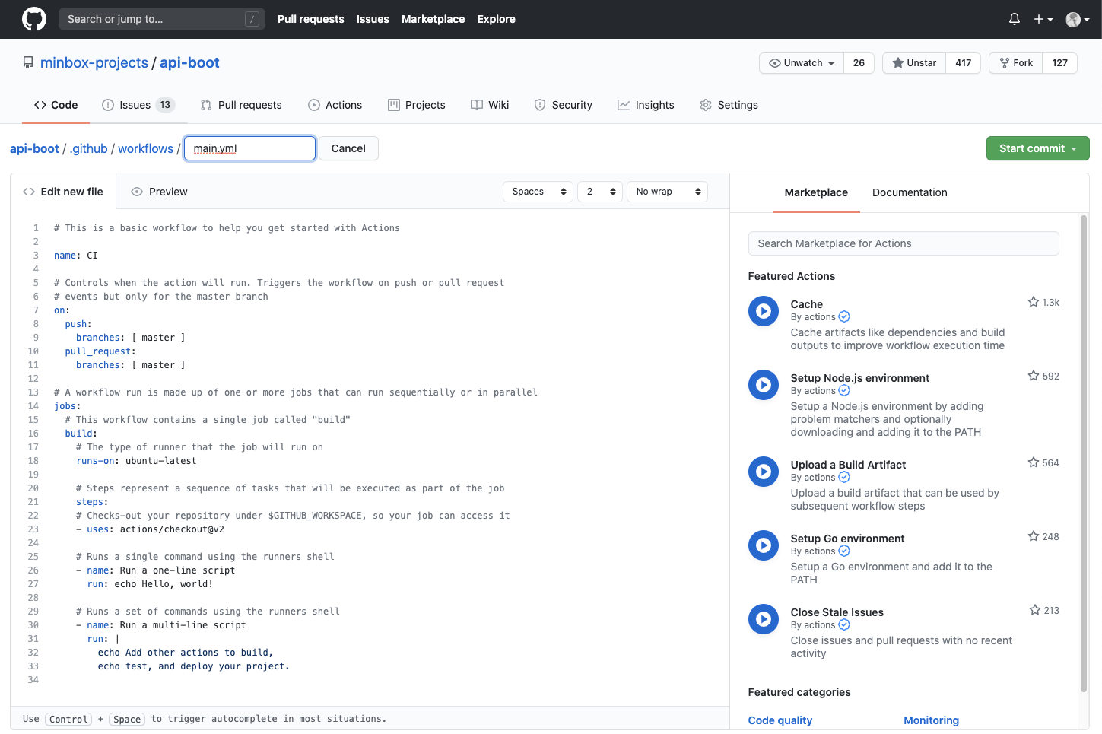Viewport: 1102px width, 734px height.
Task: Open the api-boot repository title link
Action: pos(189,62)
